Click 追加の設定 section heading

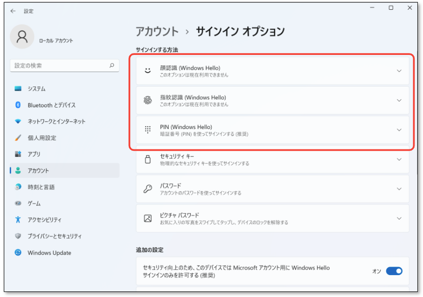150,250
